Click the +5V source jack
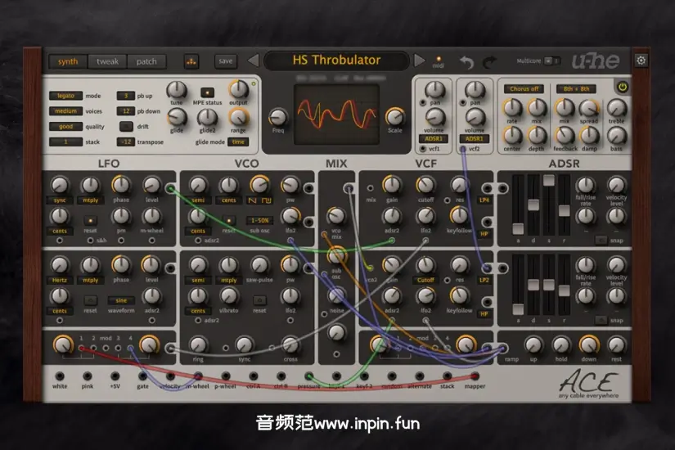The width and height of the screenshot is (675, 450). [x=115, y=376]
